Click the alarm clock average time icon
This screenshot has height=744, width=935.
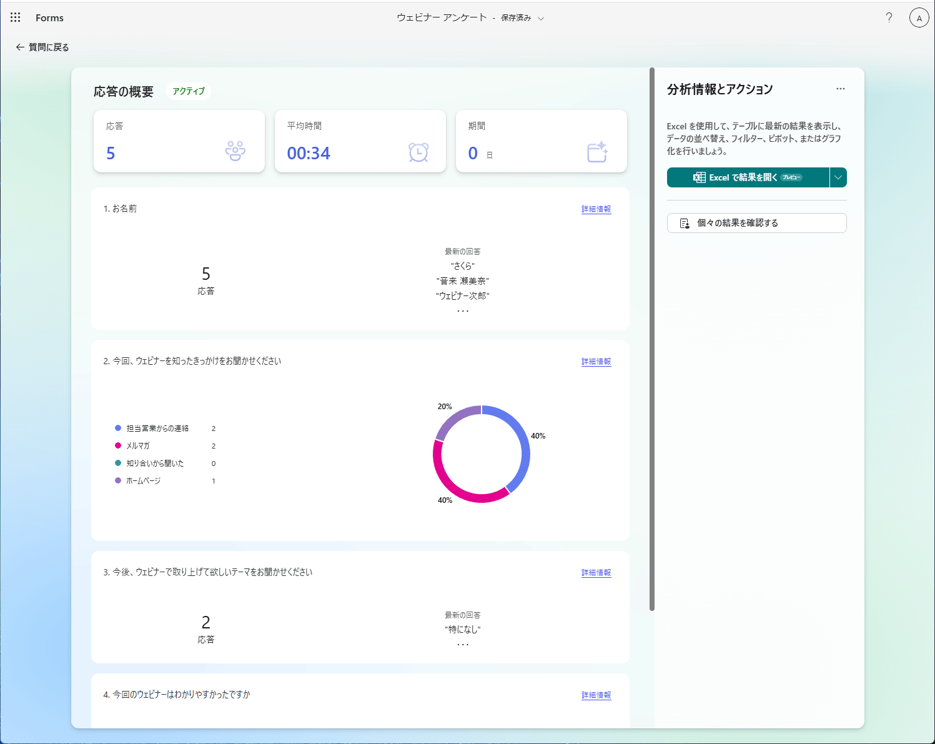point(418,152)
